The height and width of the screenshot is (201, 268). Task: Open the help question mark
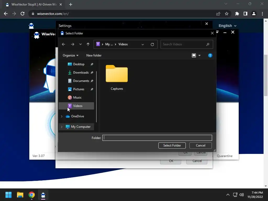tap(210, 55)
